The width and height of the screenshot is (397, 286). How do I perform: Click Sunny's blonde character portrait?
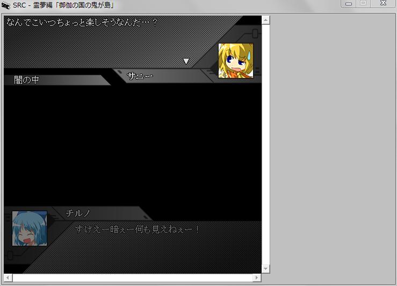coord(236,61)
